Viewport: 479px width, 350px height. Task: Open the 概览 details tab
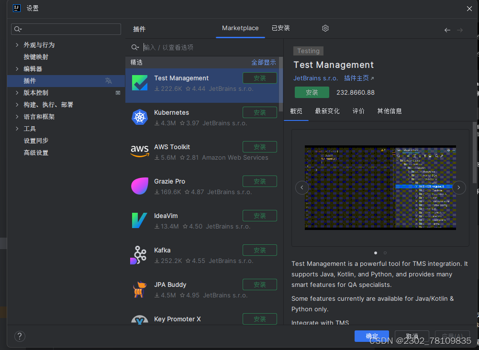pos(296,111)
